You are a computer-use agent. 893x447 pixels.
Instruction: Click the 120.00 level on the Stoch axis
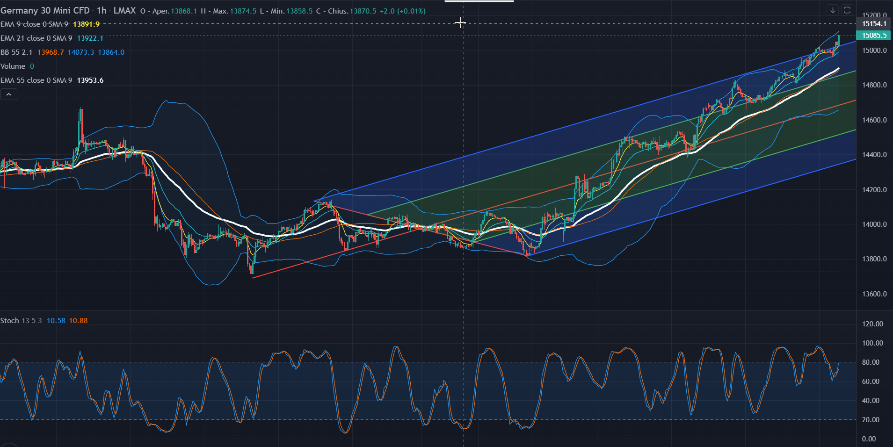[872, 324]
